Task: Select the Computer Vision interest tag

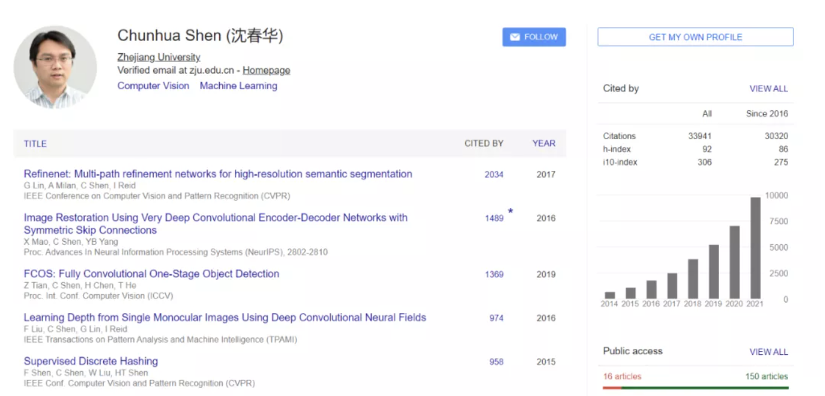Action: click(x=153, y=86)
